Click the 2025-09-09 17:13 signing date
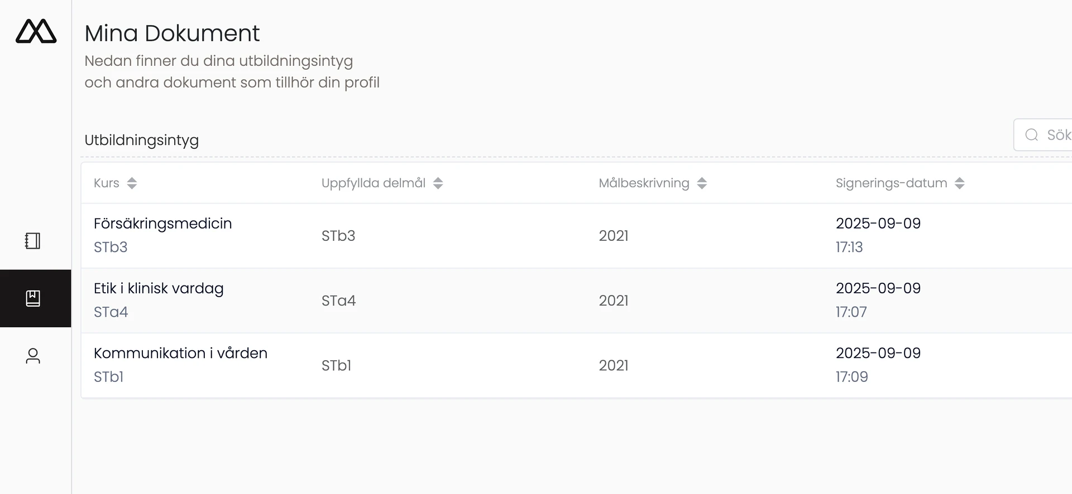 coord(878,235)
